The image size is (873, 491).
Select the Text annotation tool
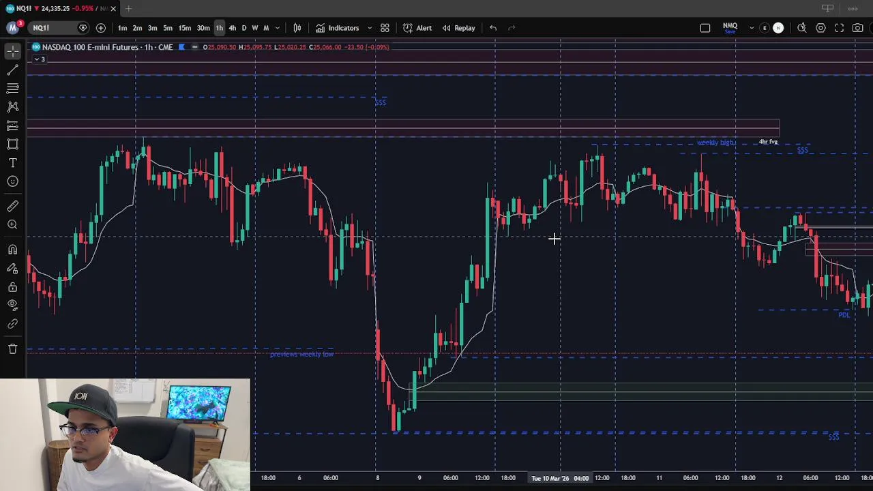[x=12, y=162]
